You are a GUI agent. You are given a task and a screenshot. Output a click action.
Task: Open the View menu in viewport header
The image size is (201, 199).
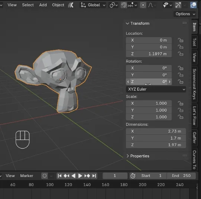12,5
